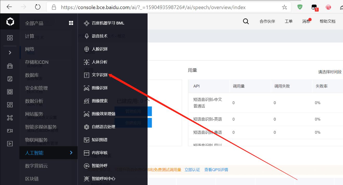This screenshot has height=185, width=343.
Task: Go back with the browser back arrow
Action: click(x=9, y=7)
